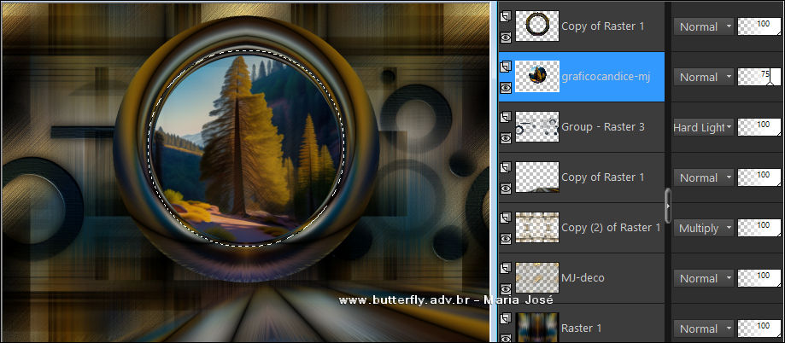Select the Raster 1 layer name

(581, 328)
